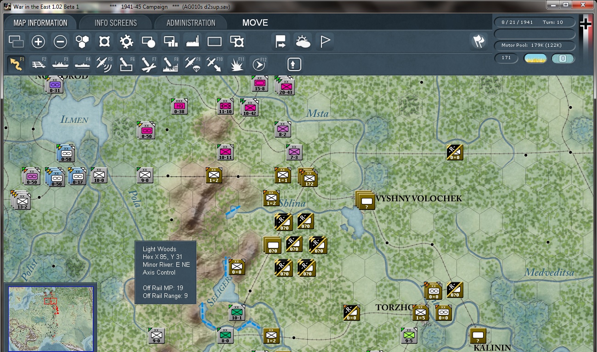The height and width of the screenshot is (352, 597).
Task: Select the F3 Naval transport mode icon
Action: (60, 64)
